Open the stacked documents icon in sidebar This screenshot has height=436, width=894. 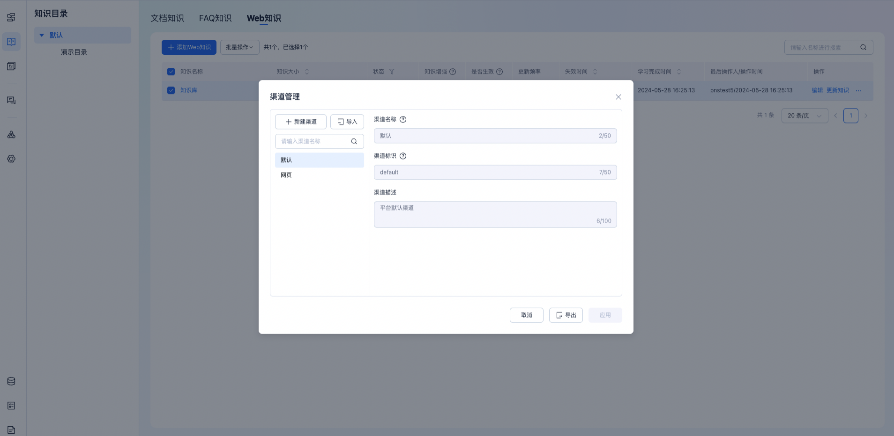11,66
